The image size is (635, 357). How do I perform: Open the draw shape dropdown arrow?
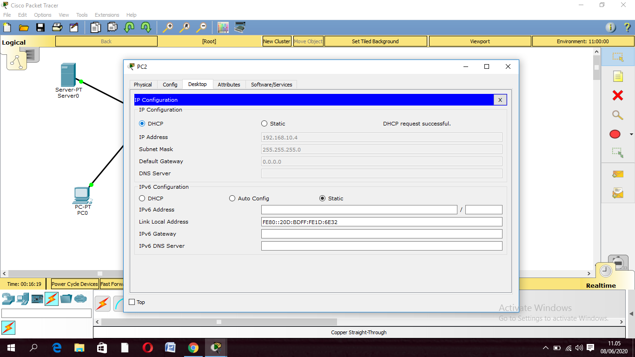pyautogui.click(x=631, y=134)
